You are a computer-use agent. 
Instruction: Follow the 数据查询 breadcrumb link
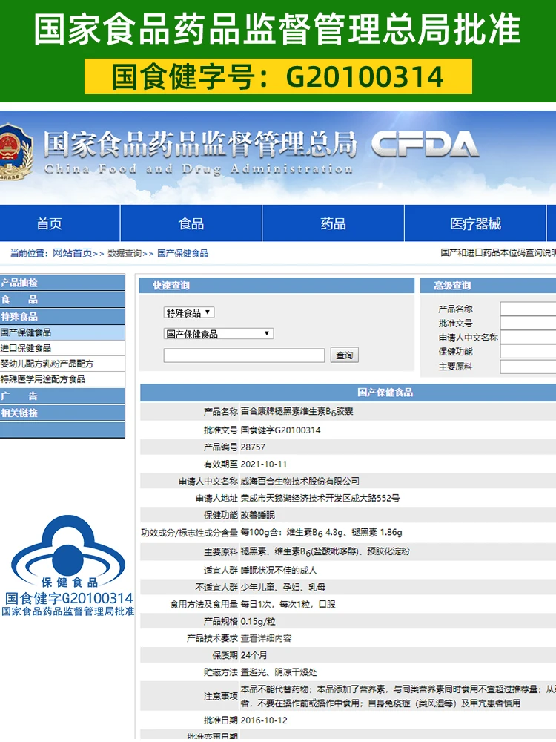pos(125,253)
